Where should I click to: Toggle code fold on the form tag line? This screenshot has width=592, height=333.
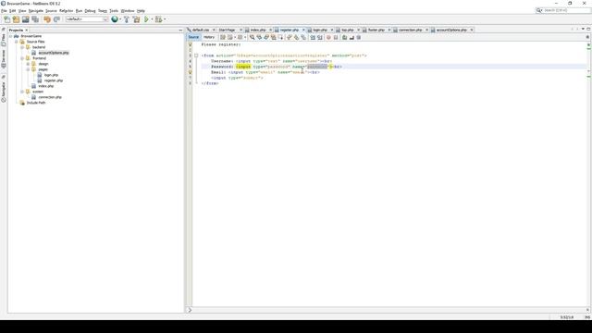click(x=196, y=55)
